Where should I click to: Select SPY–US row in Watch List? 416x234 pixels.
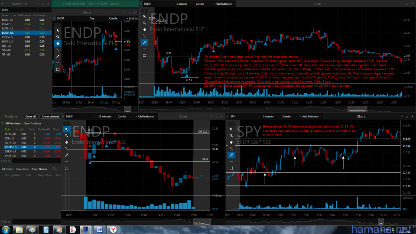click(26, 50)
